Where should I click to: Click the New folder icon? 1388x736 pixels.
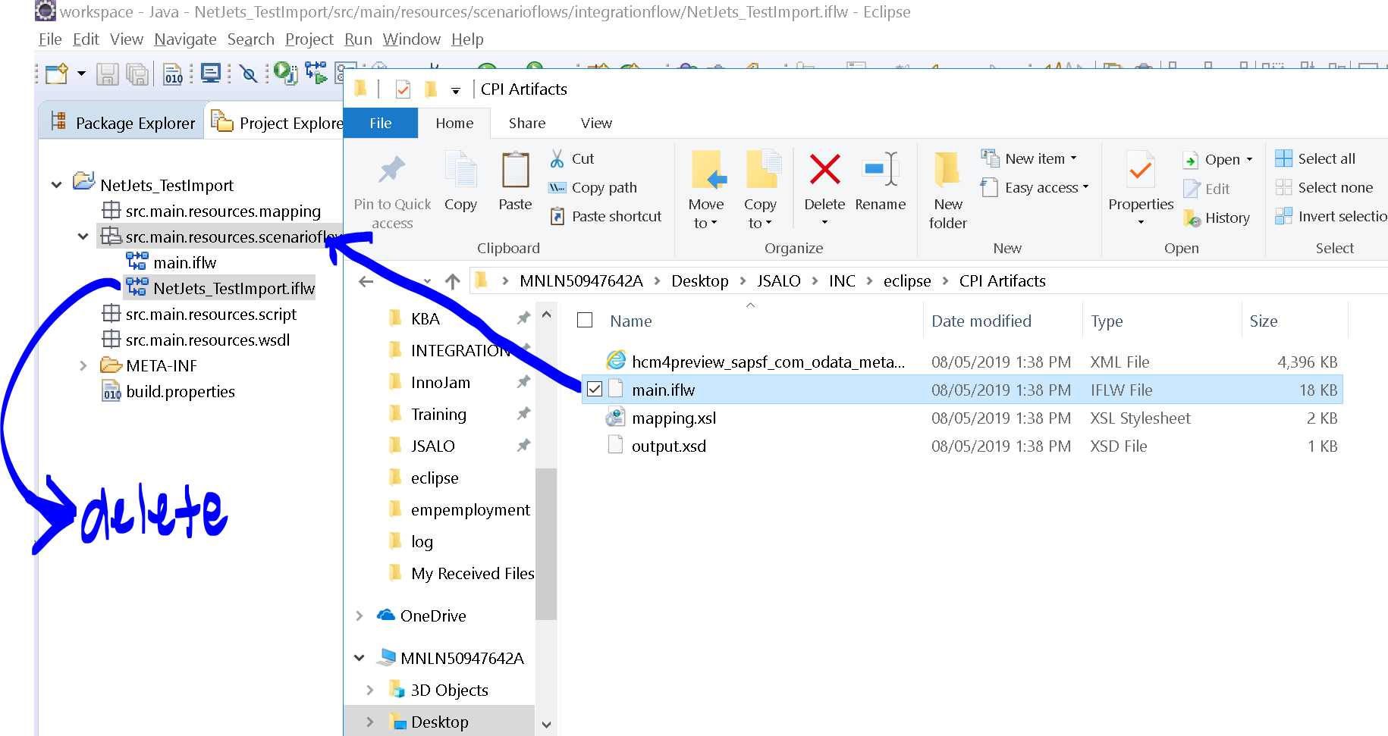[947, 169]
